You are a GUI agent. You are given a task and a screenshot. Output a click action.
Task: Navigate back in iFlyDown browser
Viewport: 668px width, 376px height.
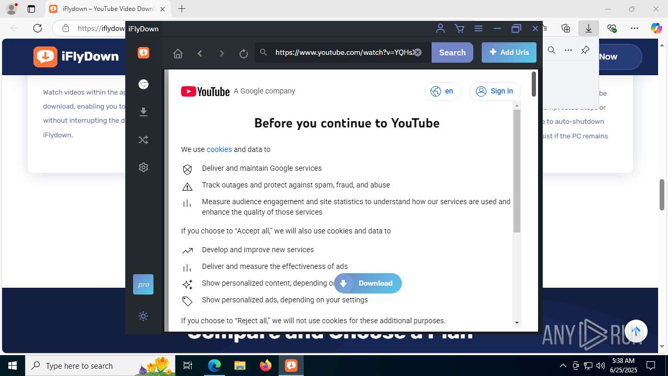[x=200, y=53]
